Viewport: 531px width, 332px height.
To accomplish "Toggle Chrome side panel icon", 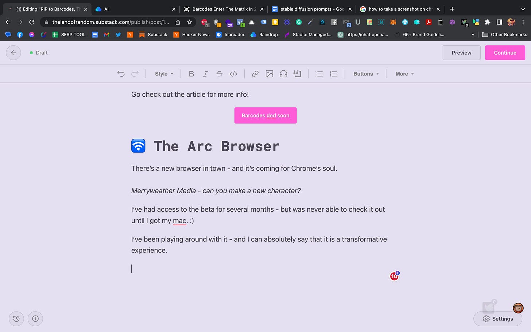I will [499, 22].
